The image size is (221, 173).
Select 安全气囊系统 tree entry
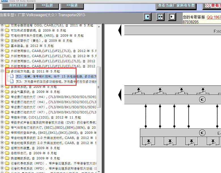35,92
